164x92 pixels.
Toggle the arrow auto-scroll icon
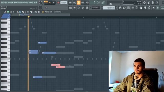[x=75, y=8]
